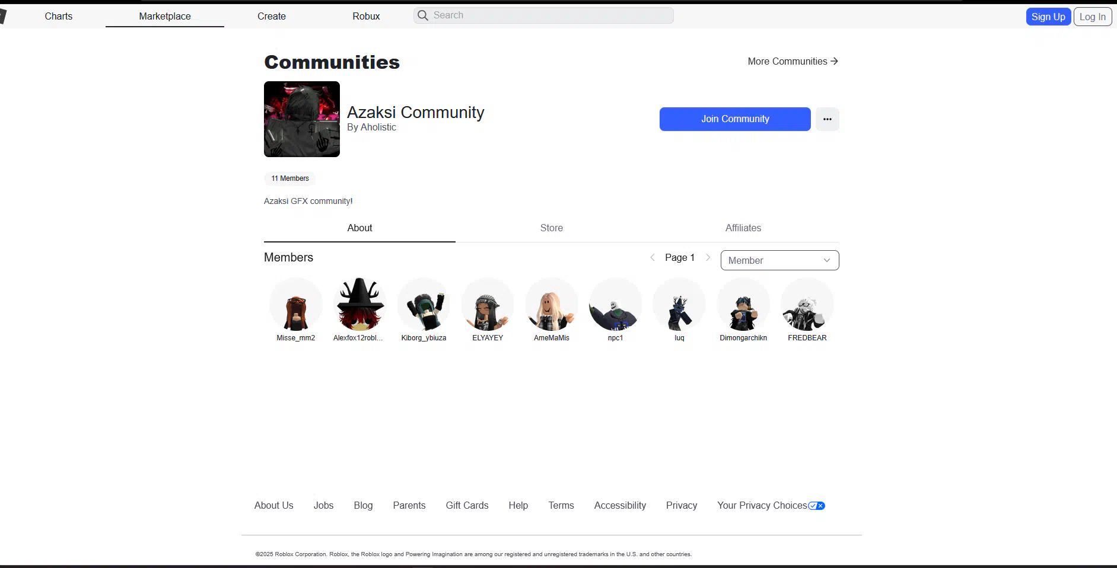Click the Search input field
The height and width of the screenshot is (568, 1117).
point(550,15)
